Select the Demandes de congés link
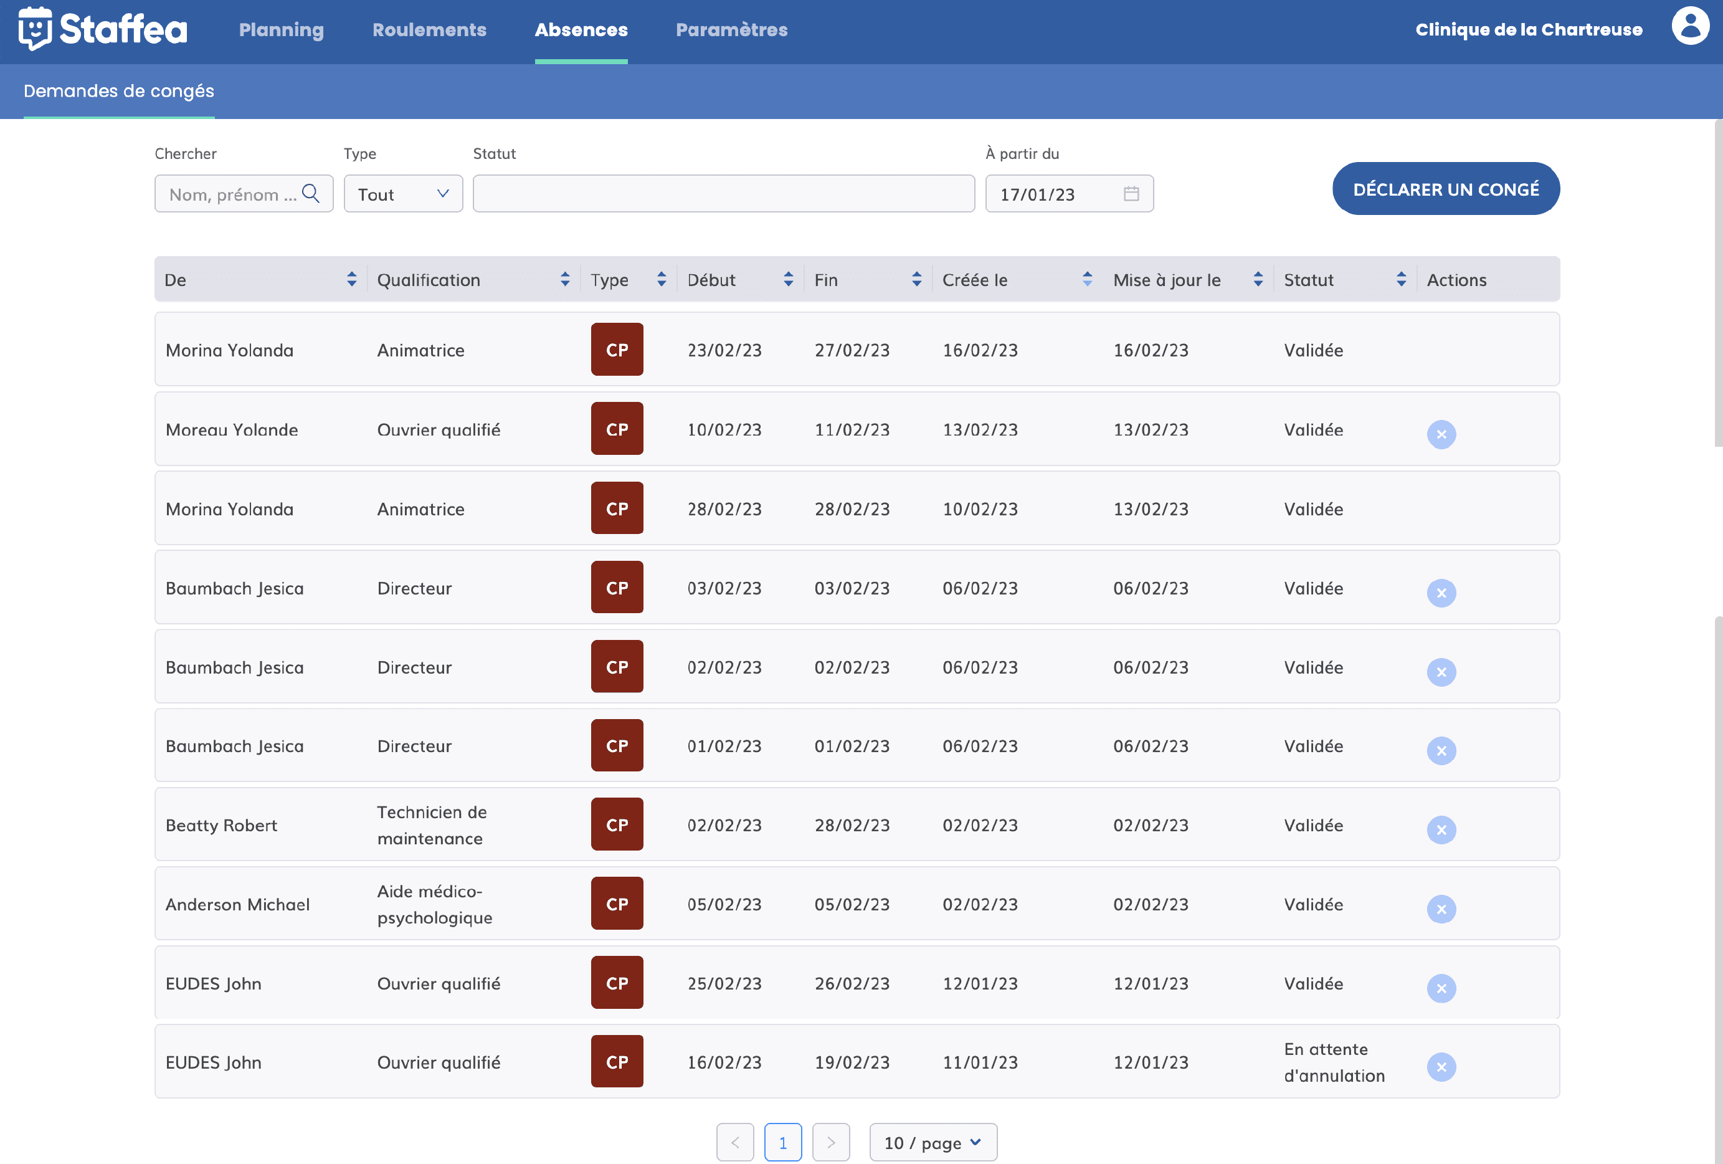The width and height of the screenshot is (1723, 1164). 118,90
